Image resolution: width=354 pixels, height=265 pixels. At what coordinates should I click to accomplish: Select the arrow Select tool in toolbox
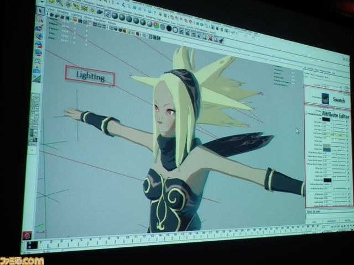pos(40,10)
